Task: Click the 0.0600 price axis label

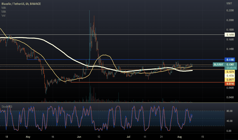Action: [x=230, y=88]
